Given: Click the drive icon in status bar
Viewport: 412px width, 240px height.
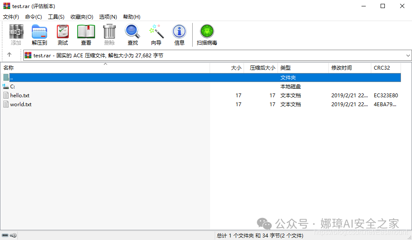Looking at the screenshot, I should (5, 235).
